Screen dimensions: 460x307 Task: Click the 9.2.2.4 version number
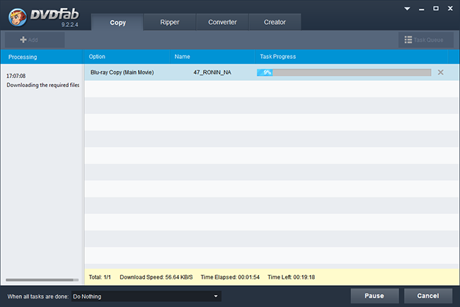[69, 25]
